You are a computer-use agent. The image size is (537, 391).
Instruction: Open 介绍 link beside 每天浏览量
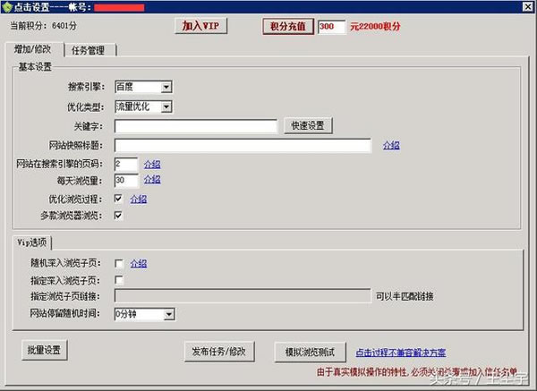tap(152, 179)
